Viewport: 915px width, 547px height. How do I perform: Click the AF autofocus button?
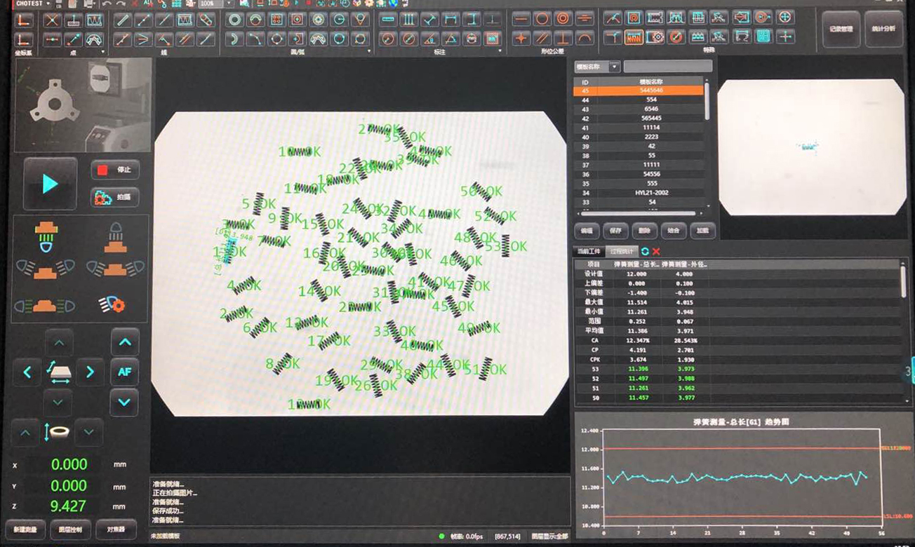[x=124, y=372]
